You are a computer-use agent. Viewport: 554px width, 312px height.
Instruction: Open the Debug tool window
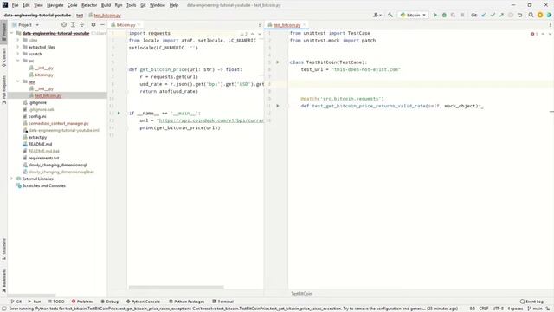pos(110,302)
